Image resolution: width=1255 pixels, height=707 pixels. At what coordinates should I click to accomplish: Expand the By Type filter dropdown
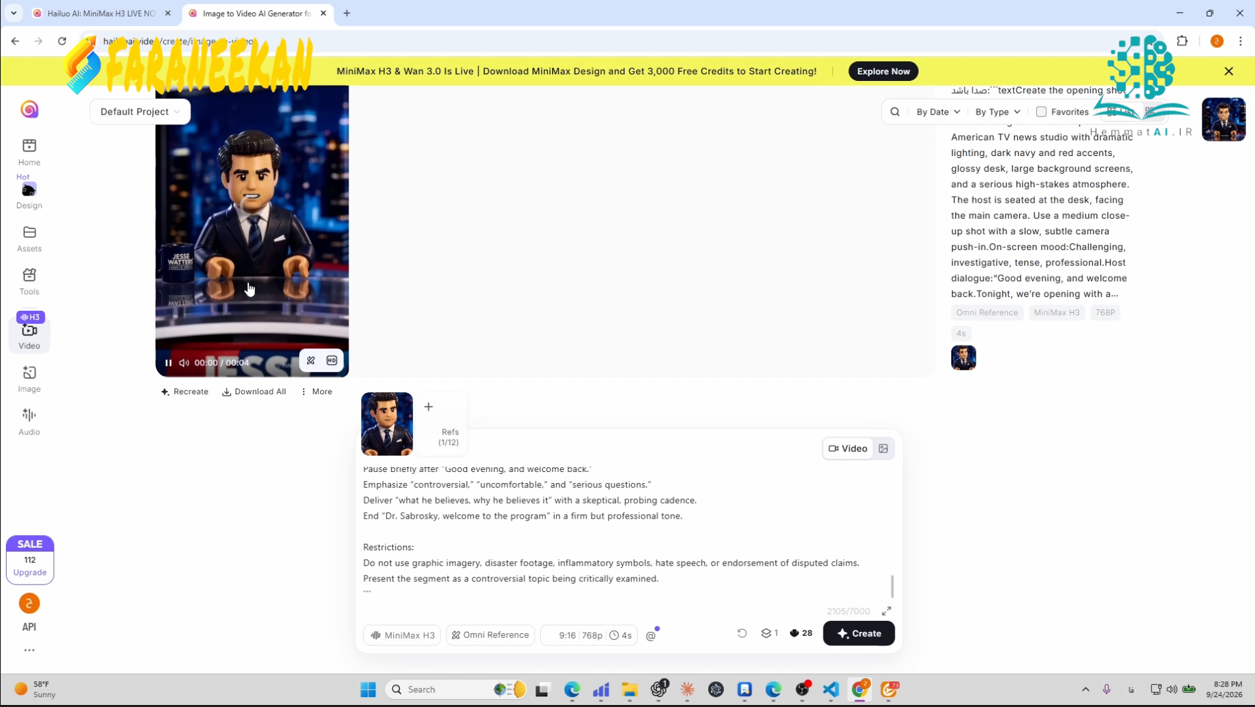(997, 112)
